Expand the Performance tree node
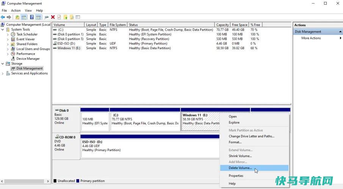Viewport: 343px width, 189px height. coord(8,54)
